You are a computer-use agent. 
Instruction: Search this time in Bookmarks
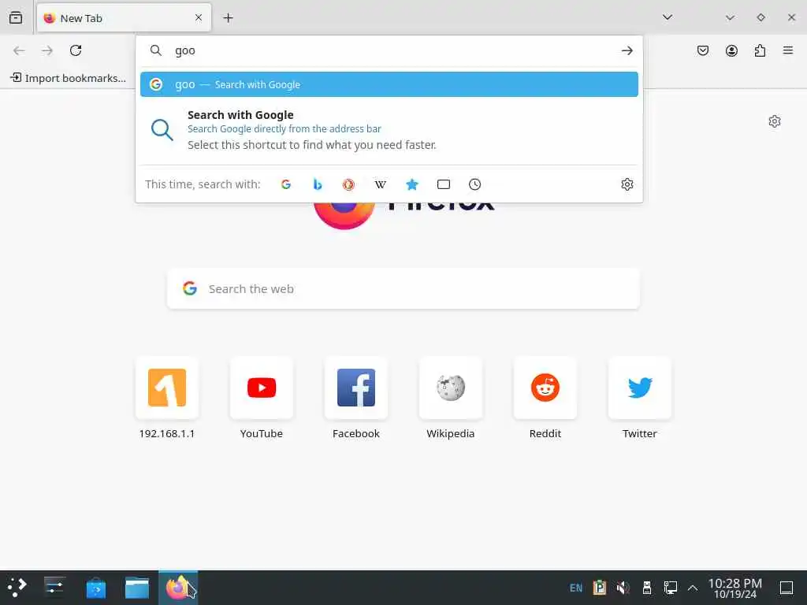click(x=411, y=184)
